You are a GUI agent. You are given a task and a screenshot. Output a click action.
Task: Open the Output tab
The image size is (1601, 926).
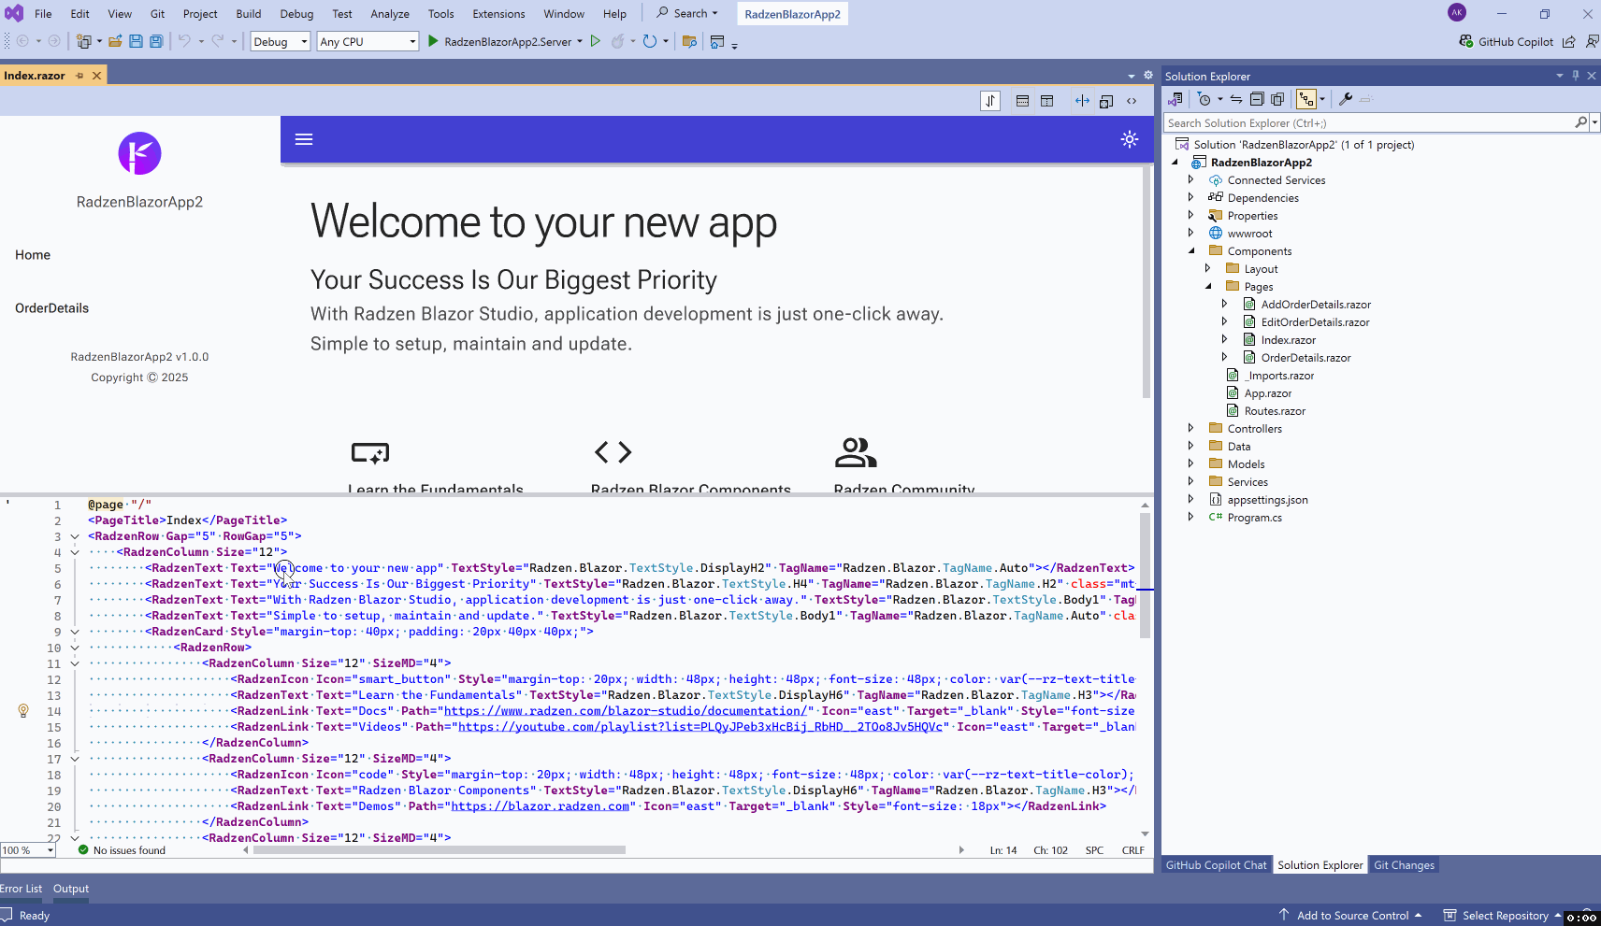click(71, 889)
